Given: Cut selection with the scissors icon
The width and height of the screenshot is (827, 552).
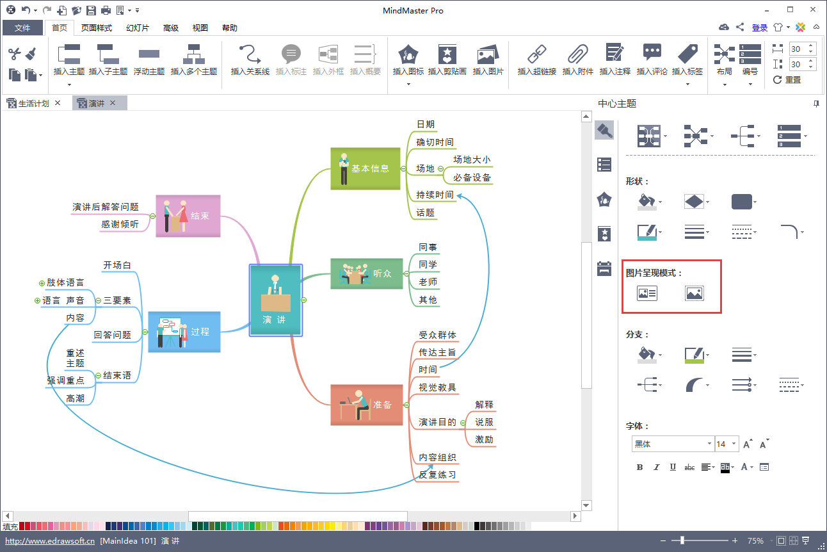Looking at the screenshot, I should [15, 54].
